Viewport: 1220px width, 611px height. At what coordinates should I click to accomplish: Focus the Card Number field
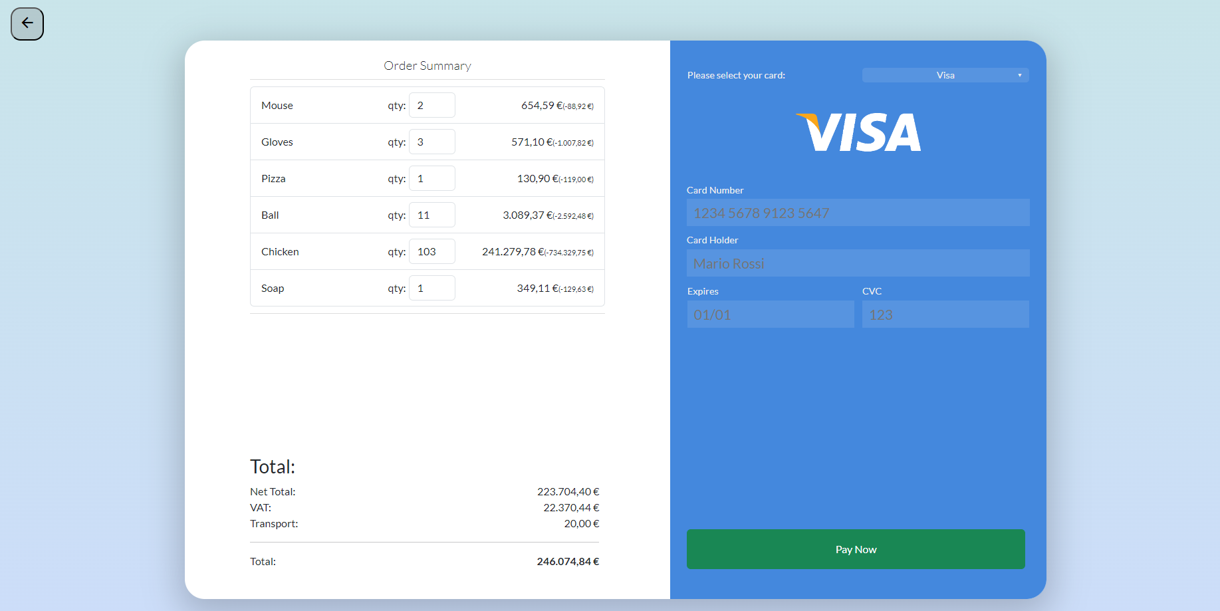pos(858,213)
